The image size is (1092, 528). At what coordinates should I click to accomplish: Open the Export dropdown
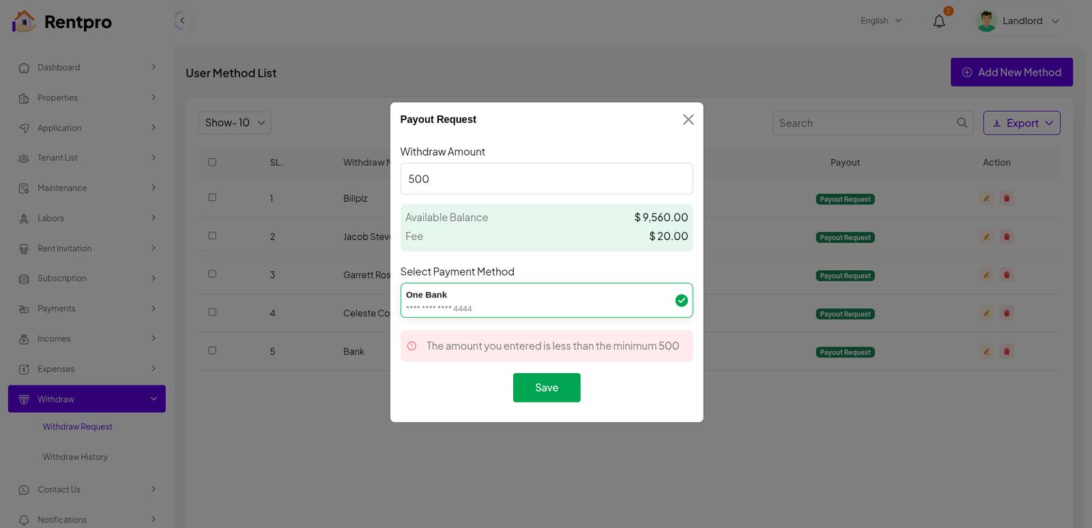(x=1021, y=123)
